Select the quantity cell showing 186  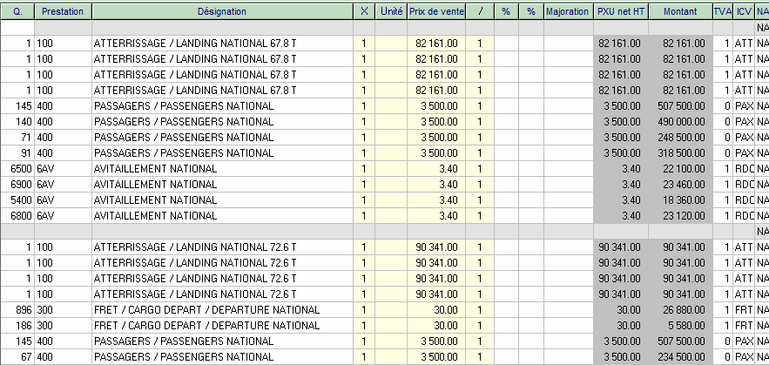[17, 325]
